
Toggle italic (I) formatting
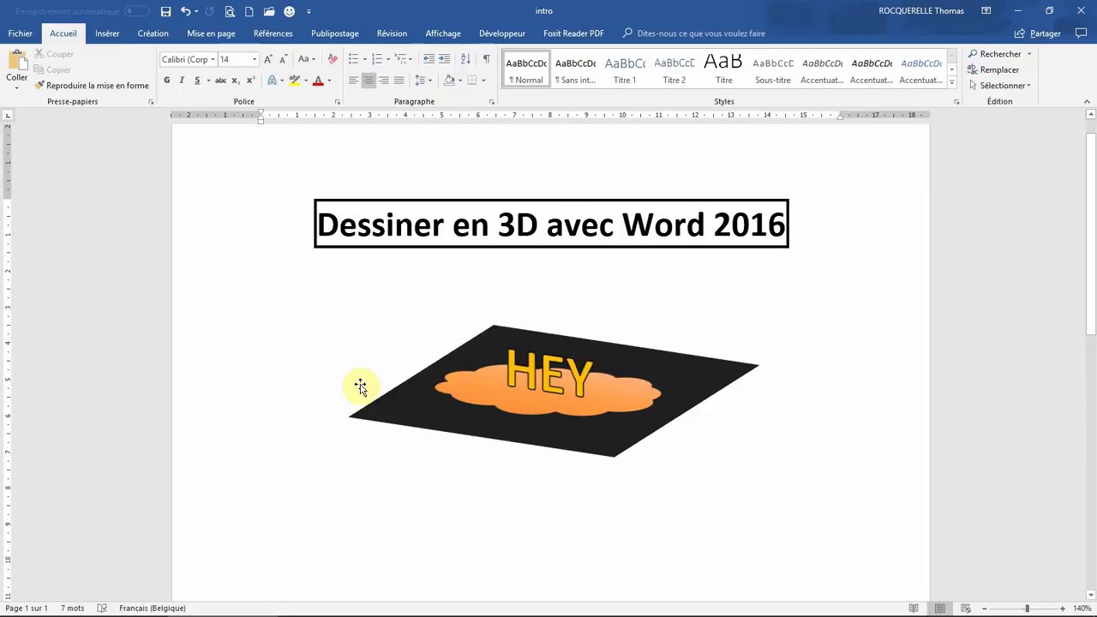tap(182, 81)
